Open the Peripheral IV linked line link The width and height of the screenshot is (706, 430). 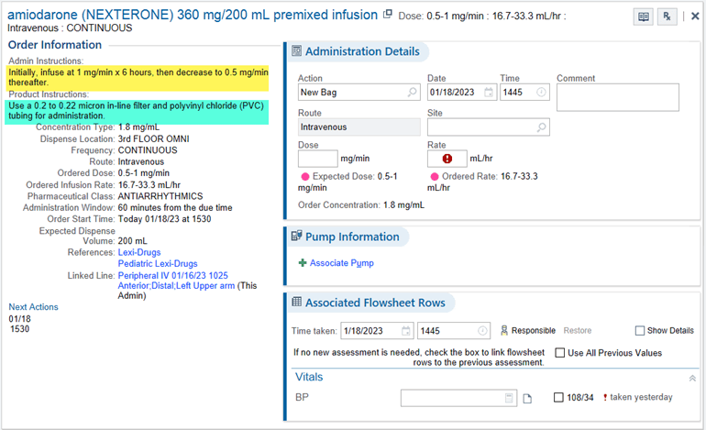click(x=173, y=275)
